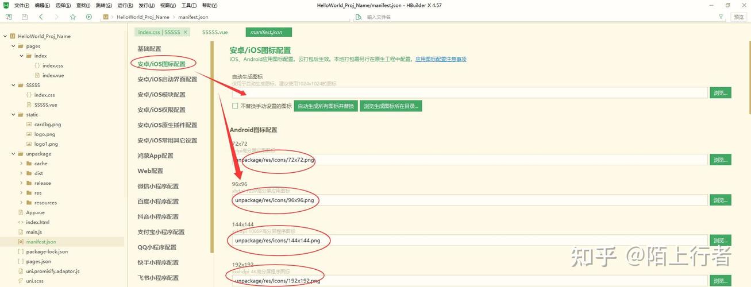Screen dimensions: 751x287
Task: Click the App.vue file icon
Action: click(21, 212)
